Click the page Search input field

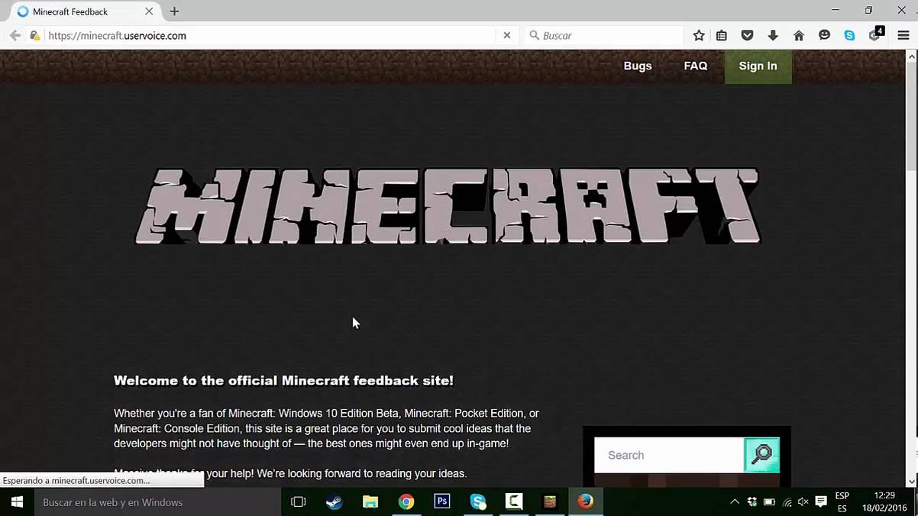(x=669, y=455)
